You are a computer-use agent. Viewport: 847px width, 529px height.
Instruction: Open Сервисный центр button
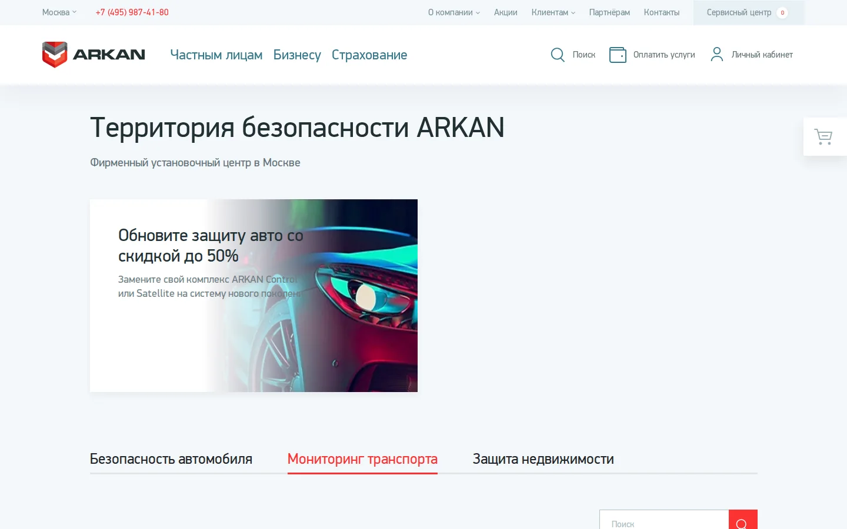point(749,12)
